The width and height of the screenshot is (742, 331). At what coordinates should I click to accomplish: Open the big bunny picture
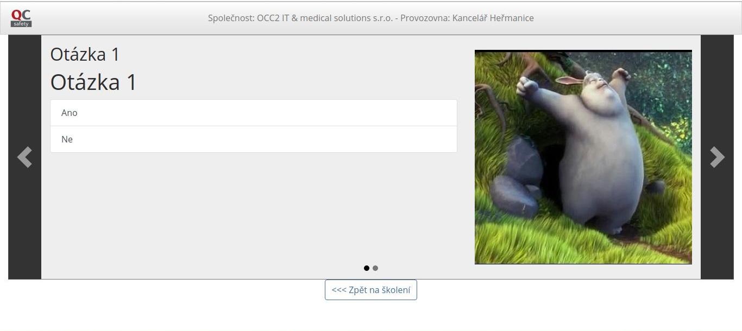(583, 157)
